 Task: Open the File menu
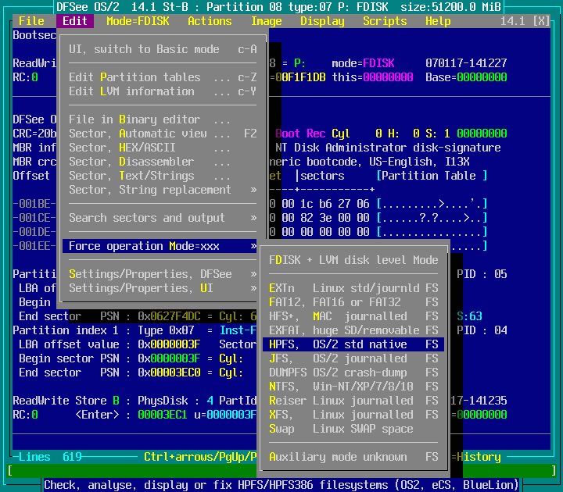pyautogui.click(x=31, y=21)
